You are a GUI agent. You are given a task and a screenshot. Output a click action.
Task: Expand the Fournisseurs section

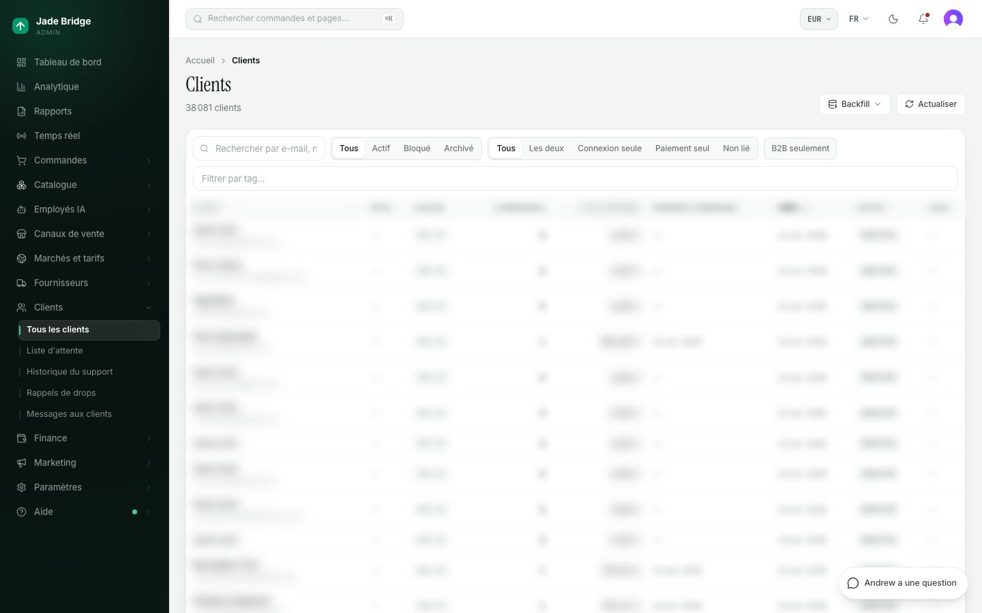click(85, 283)
